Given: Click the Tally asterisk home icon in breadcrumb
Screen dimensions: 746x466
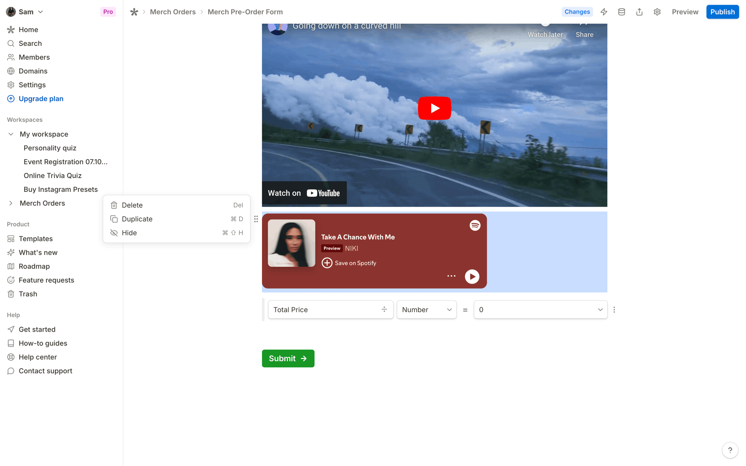Looking at the screenshot, I should tap(134, 12).
